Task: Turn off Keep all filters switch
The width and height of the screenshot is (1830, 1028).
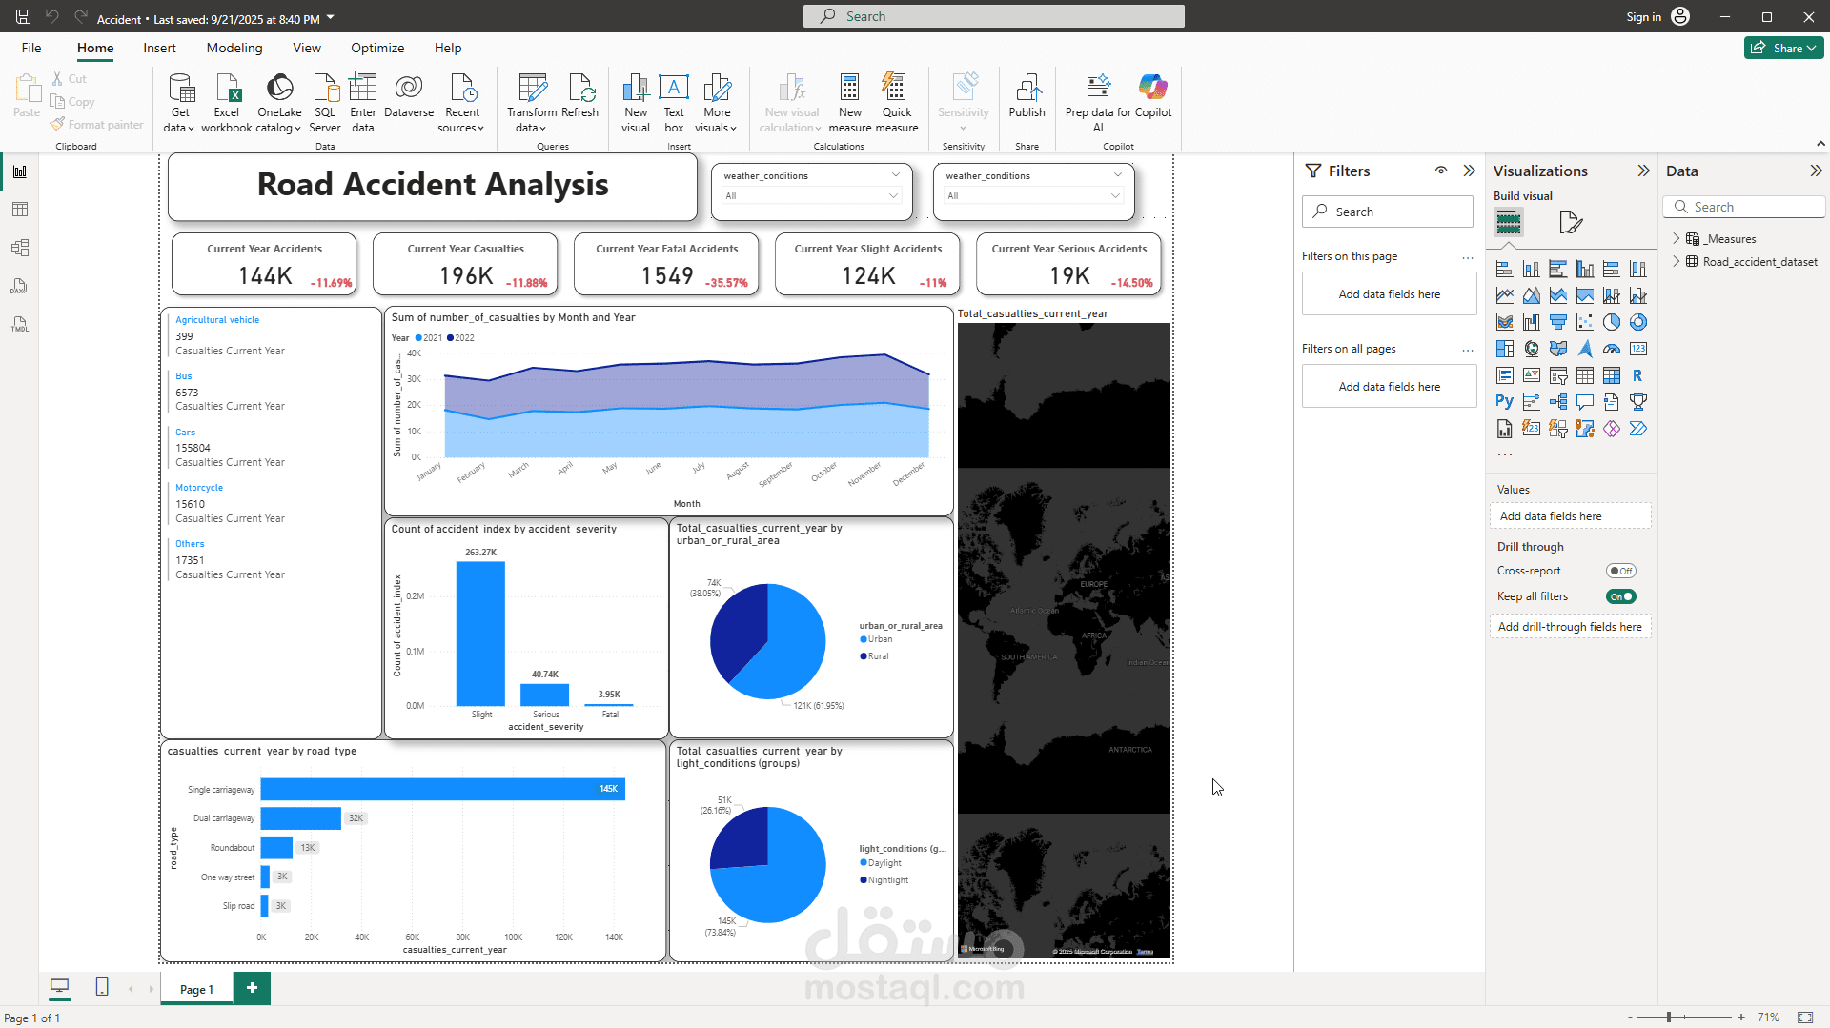Action: point(1620,596)
